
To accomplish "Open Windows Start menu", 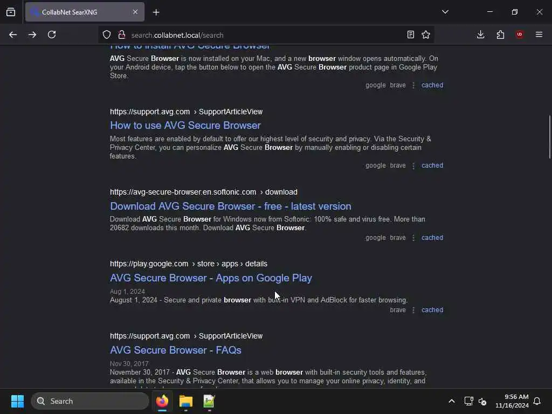I will [17, 401].
